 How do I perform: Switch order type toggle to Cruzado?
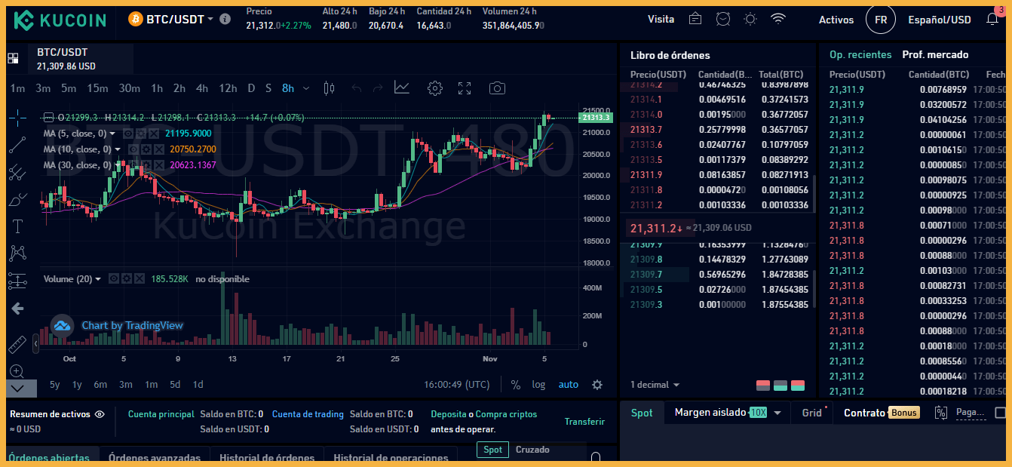[532, 450]
